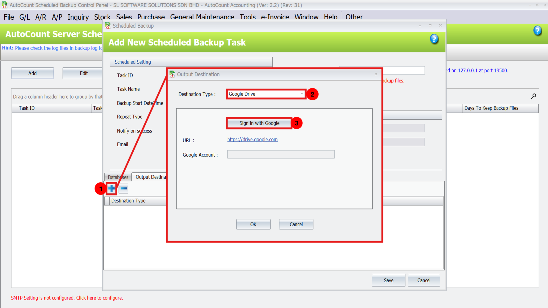Click the help icon in main control panel header
This screenshot has width=548, height=308.
[x=537, y=31]
